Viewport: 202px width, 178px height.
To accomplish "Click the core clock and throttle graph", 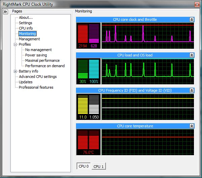I will (148, 36).
